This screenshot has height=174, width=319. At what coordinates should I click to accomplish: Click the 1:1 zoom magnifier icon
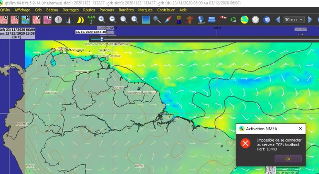134,20
